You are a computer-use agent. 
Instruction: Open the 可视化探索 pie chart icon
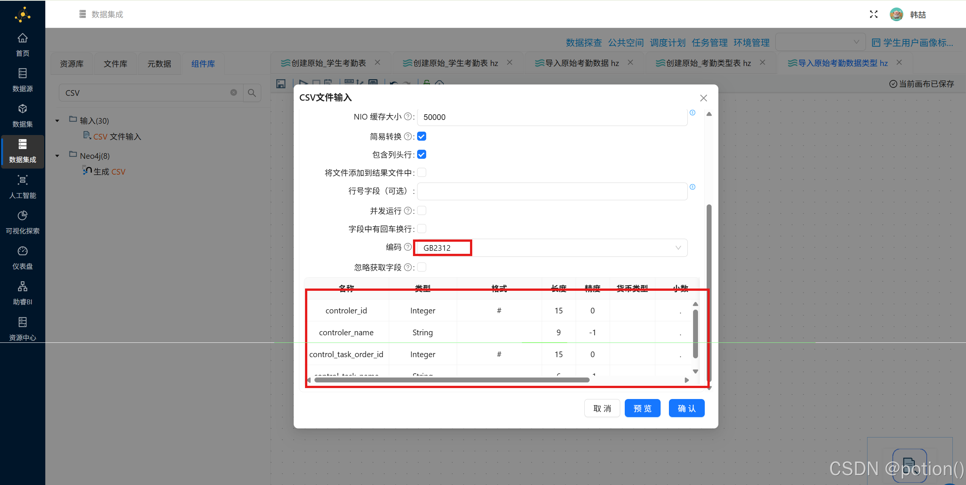(23, 215)
